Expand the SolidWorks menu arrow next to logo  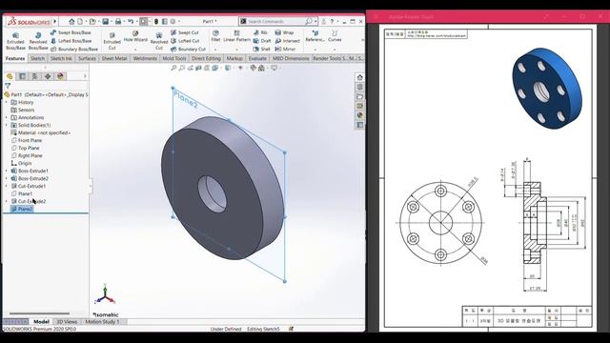(55, 21)
